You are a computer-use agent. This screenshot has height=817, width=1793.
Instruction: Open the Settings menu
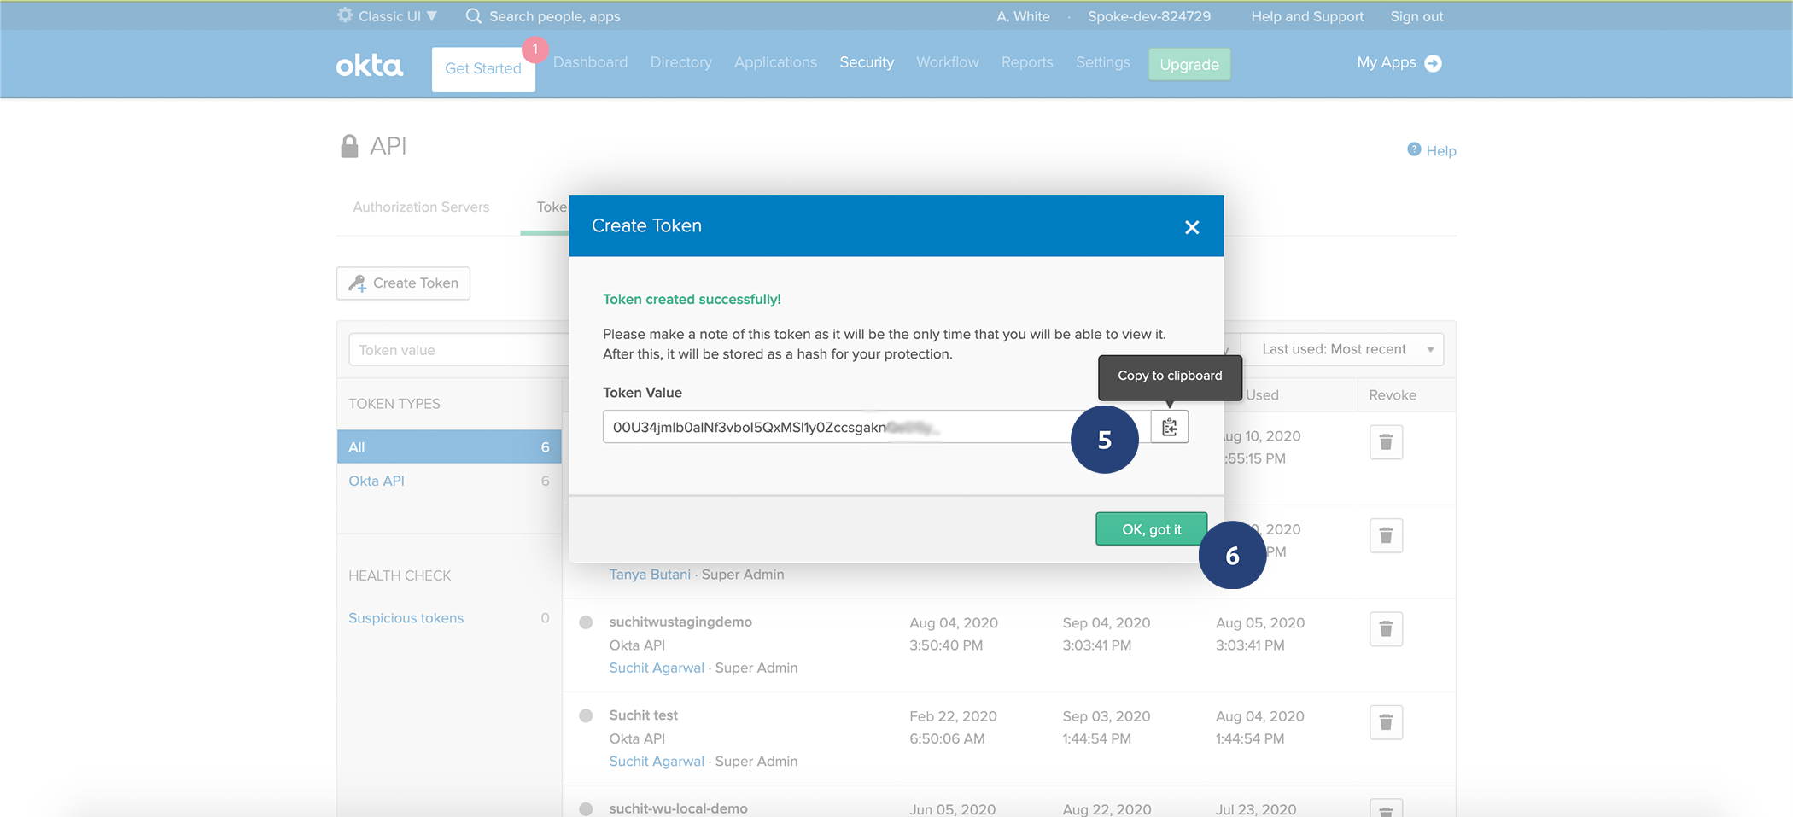1102,62
